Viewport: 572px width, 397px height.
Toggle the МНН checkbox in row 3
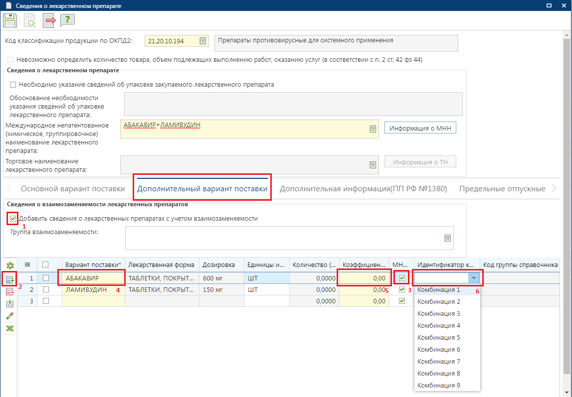tap(402, 301)
